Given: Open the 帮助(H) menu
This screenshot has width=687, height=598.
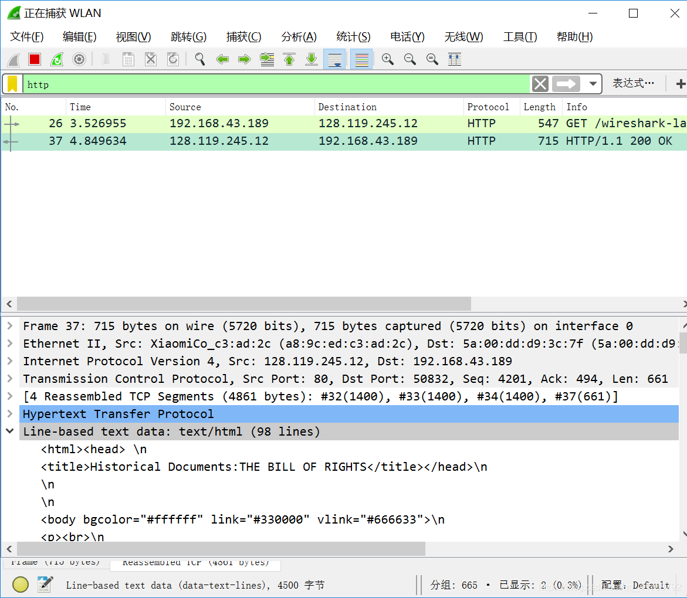Looking at the screenshot, I should tap(574, 37).
